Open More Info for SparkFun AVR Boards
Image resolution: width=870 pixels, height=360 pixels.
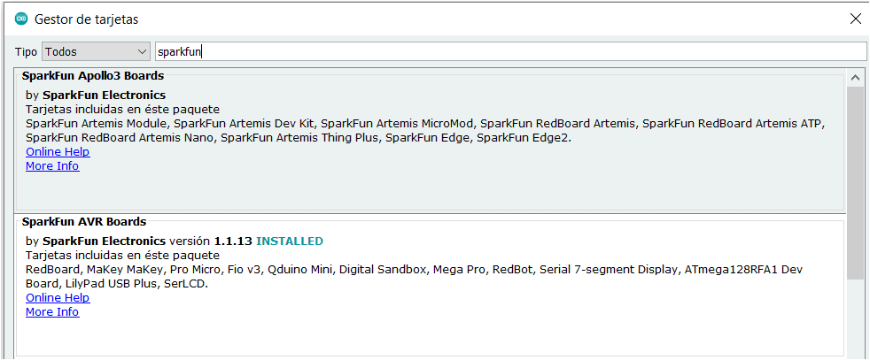(52, 312)
